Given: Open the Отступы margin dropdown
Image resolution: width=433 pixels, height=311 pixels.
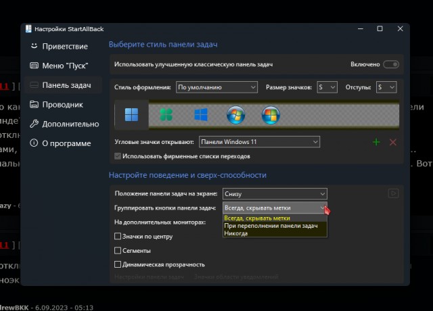Looking at the screenshot, I should (386, 87).
